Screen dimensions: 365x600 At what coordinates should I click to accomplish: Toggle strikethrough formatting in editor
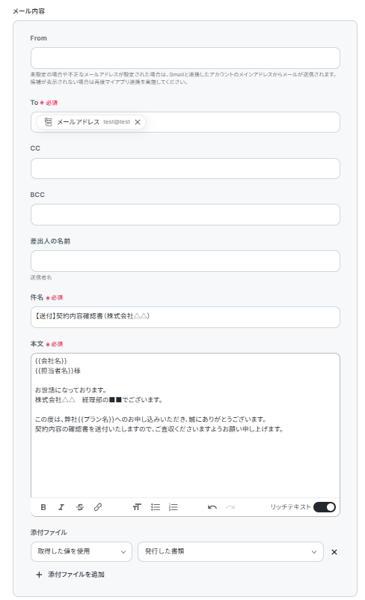[x=80, y=507]
